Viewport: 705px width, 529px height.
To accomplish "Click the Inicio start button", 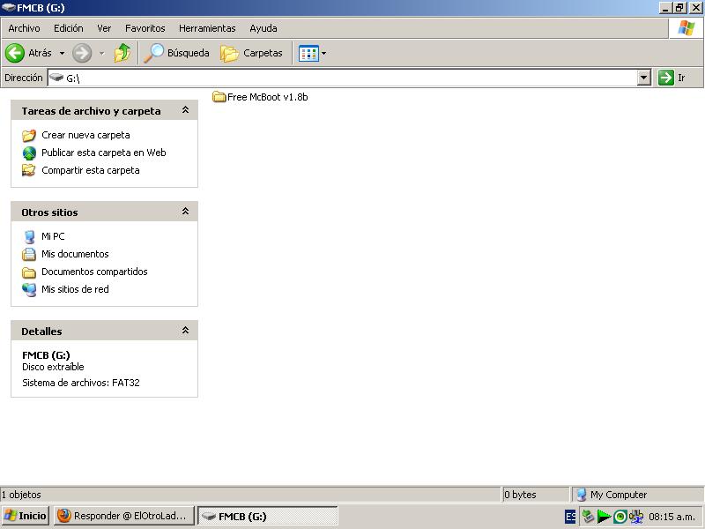I will (x=26, y=516).
